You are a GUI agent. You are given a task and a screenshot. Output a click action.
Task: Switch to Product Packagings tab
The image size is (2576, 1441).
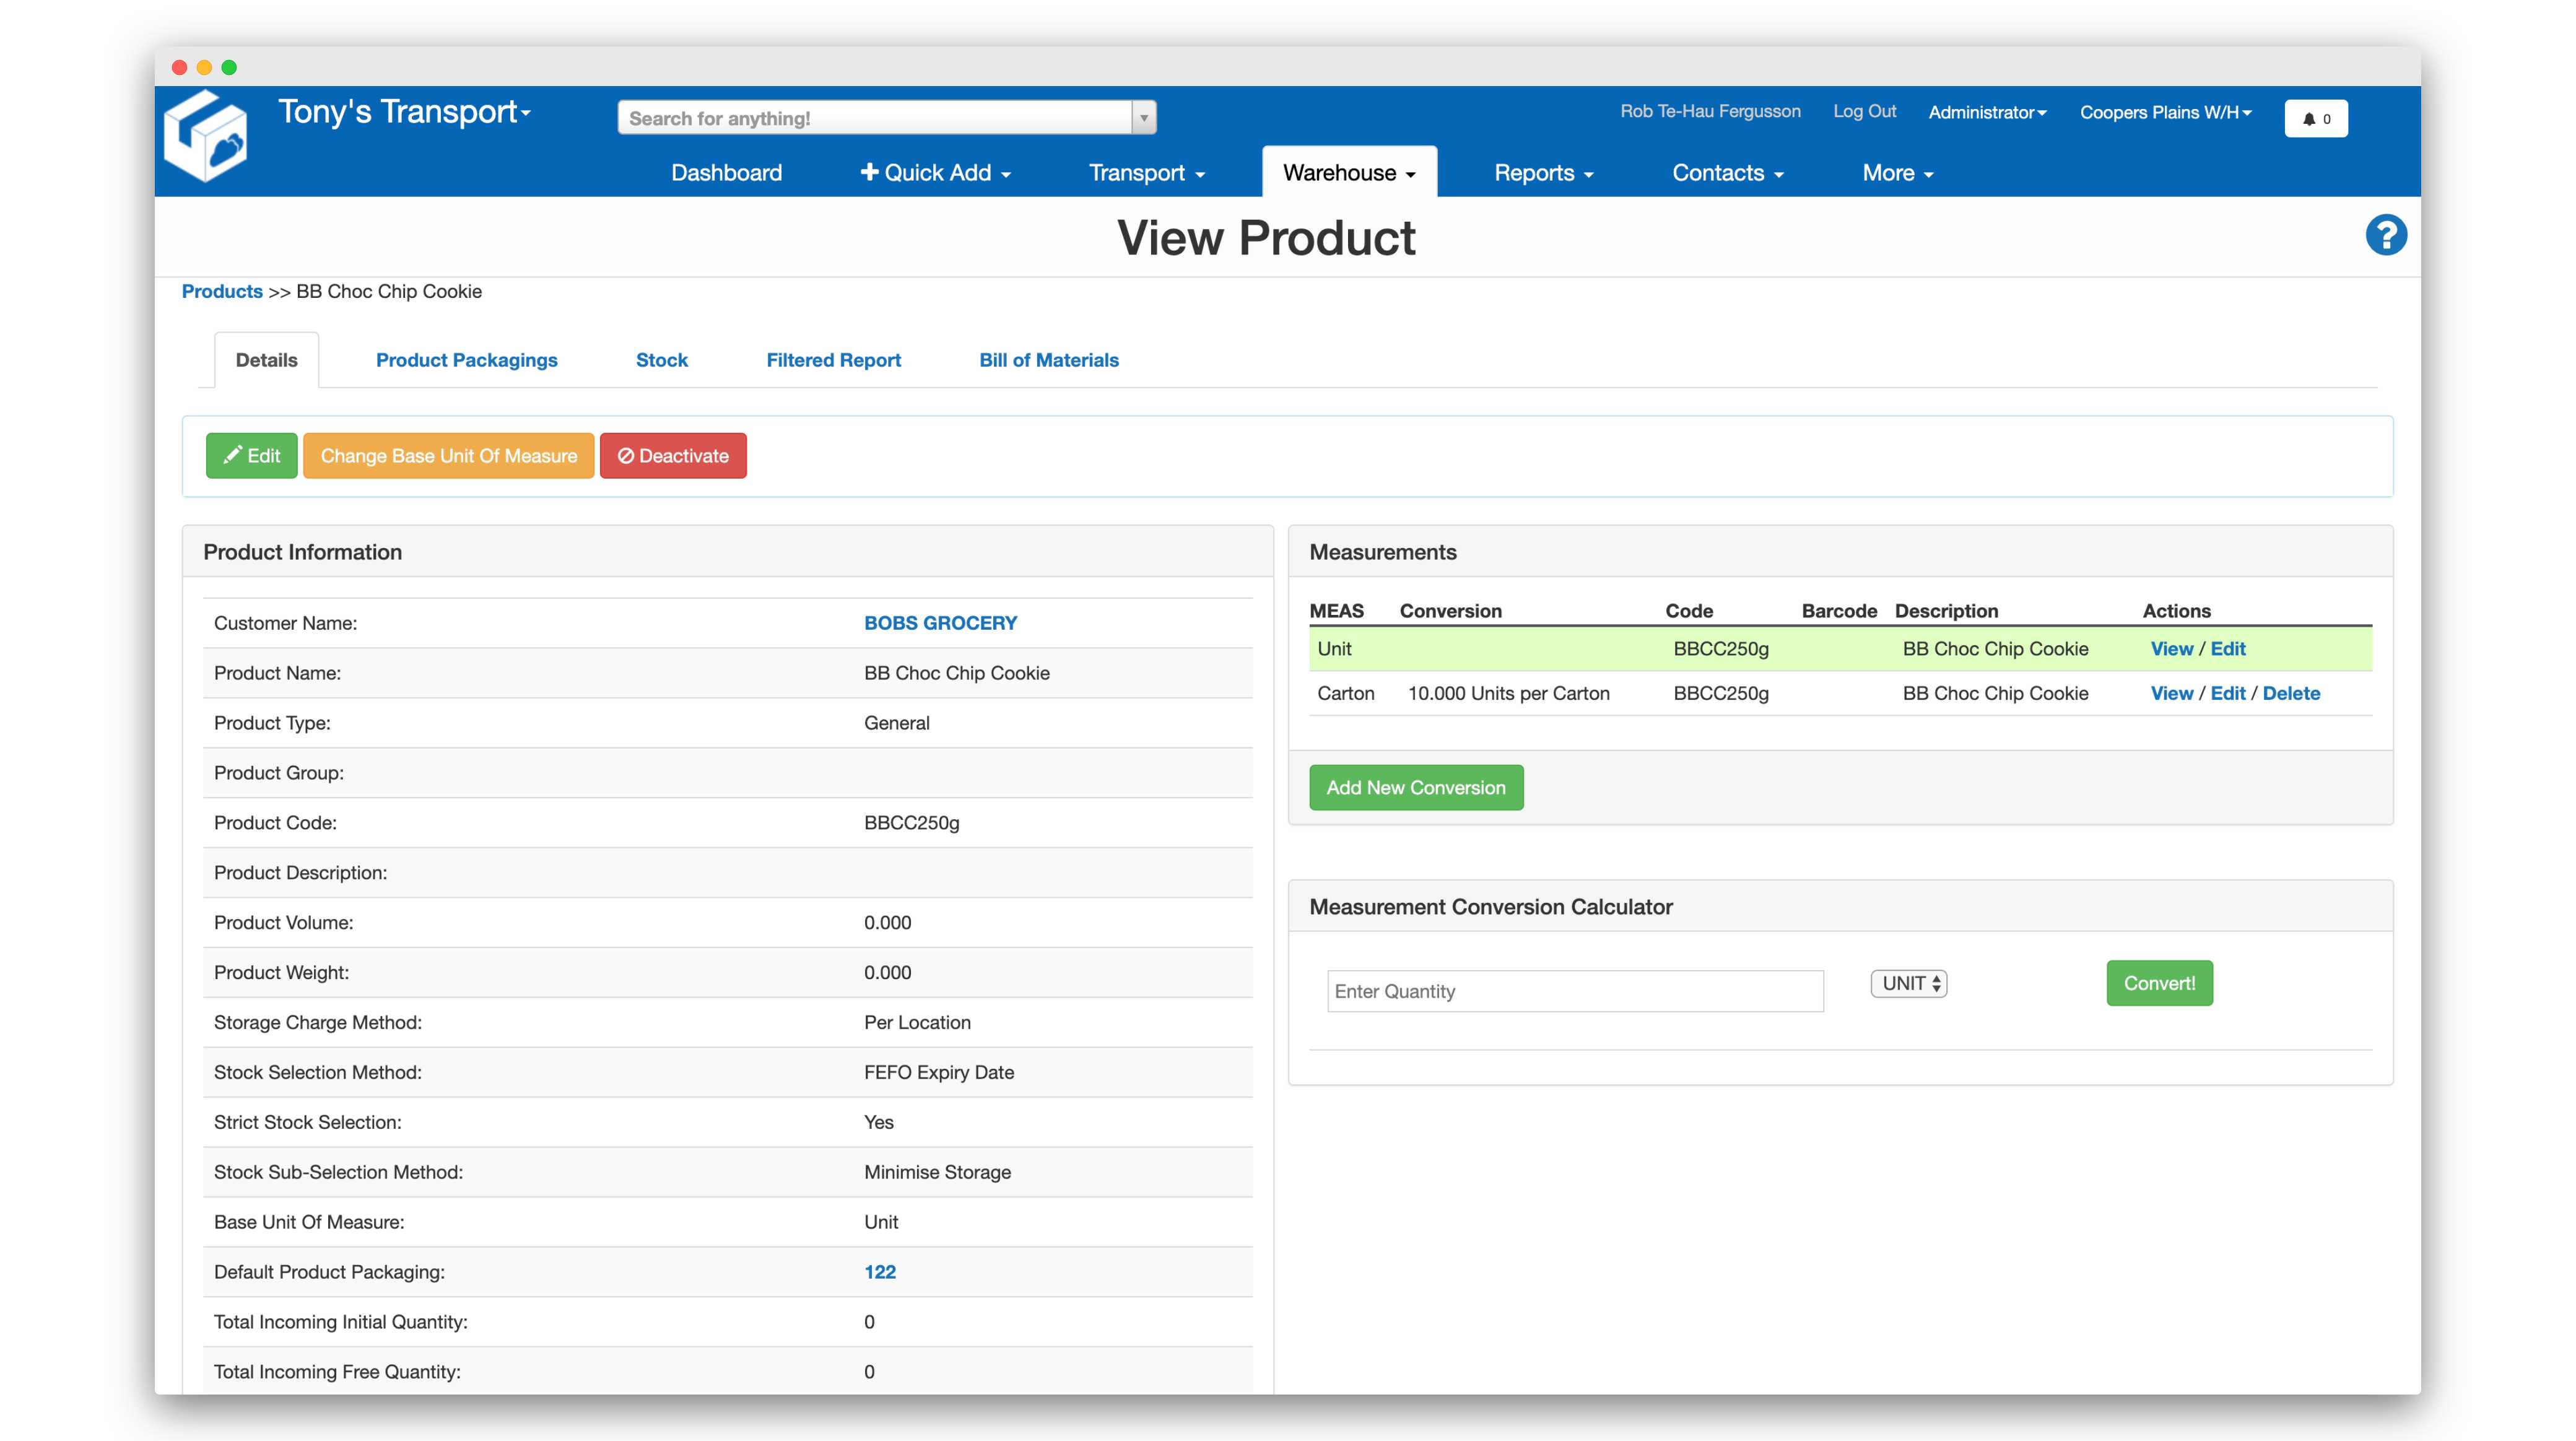pyautogui.click(x=466, y=360)
